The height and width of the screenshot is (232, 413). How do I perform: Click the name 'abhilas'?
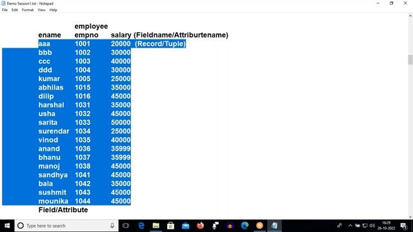[x=51, y=88]
